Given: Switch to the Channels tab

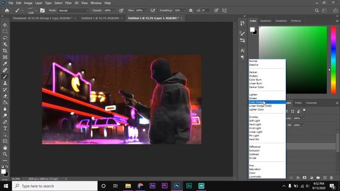Looking at the screenshot, I should (x=311, y=103).
